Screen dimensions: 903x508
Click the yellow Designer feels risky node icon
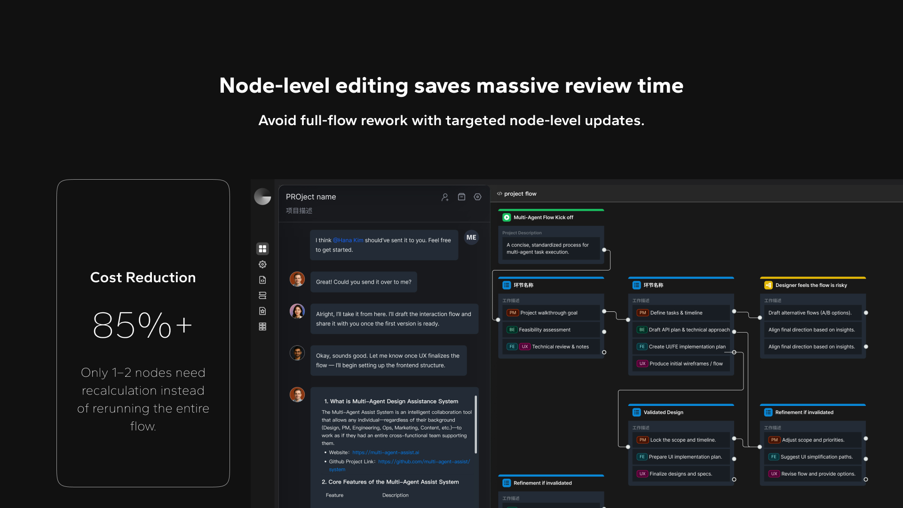coord(768,285)
